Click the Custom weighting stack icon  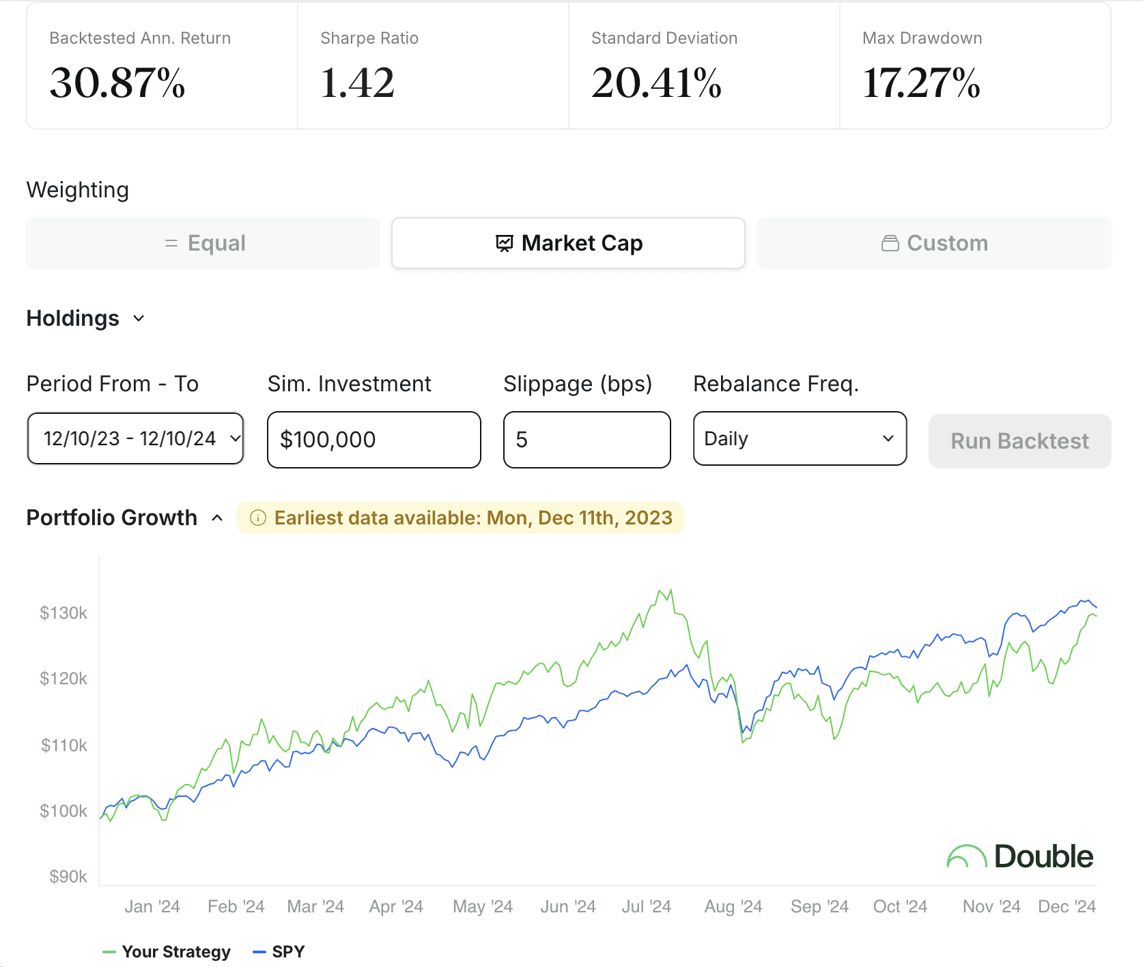pos(890,243)
